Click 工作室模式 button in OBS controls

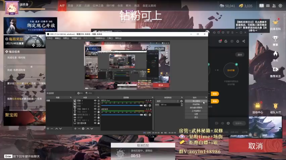[196, 111]
